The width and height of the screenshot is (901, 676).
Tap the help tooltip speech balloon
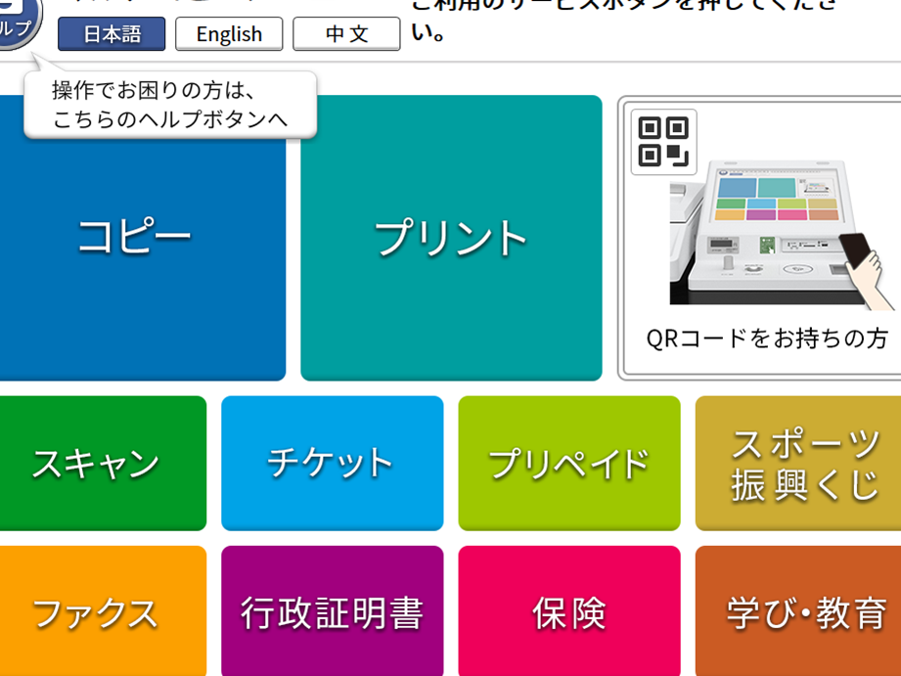(170, 105)
